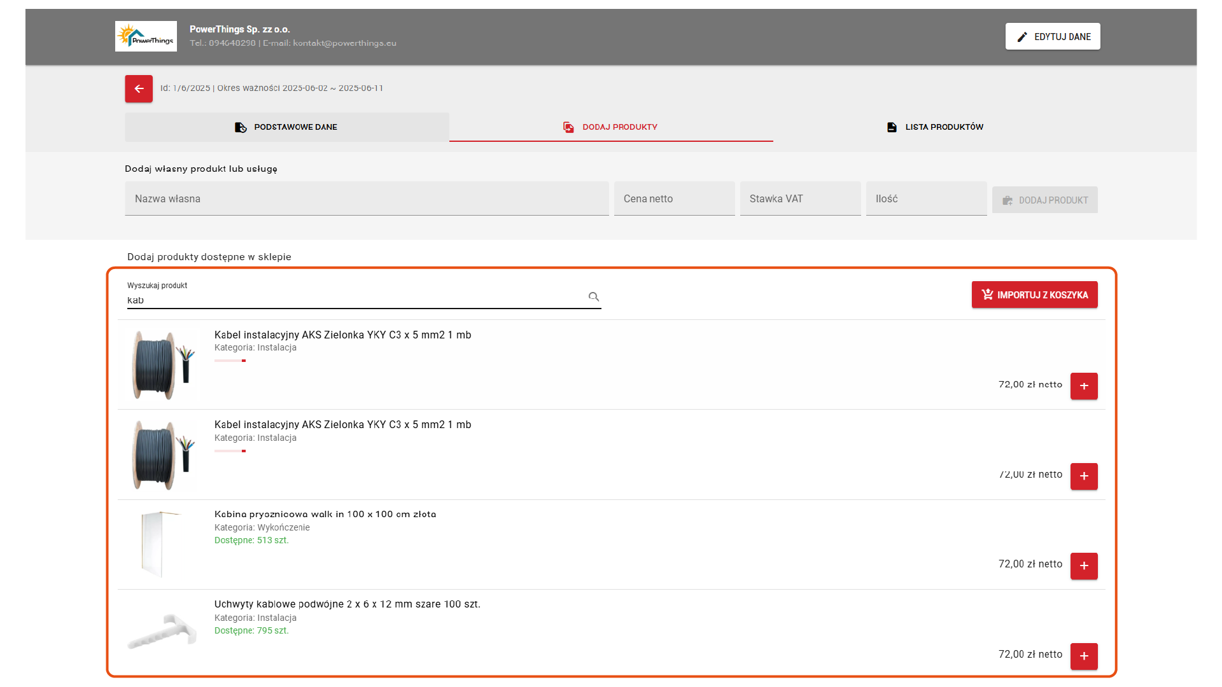The height and width of the screenshot is (687, 1222).
Task: Add first Kabel instalacyjny product with plus
Action: pos(1084,386)
